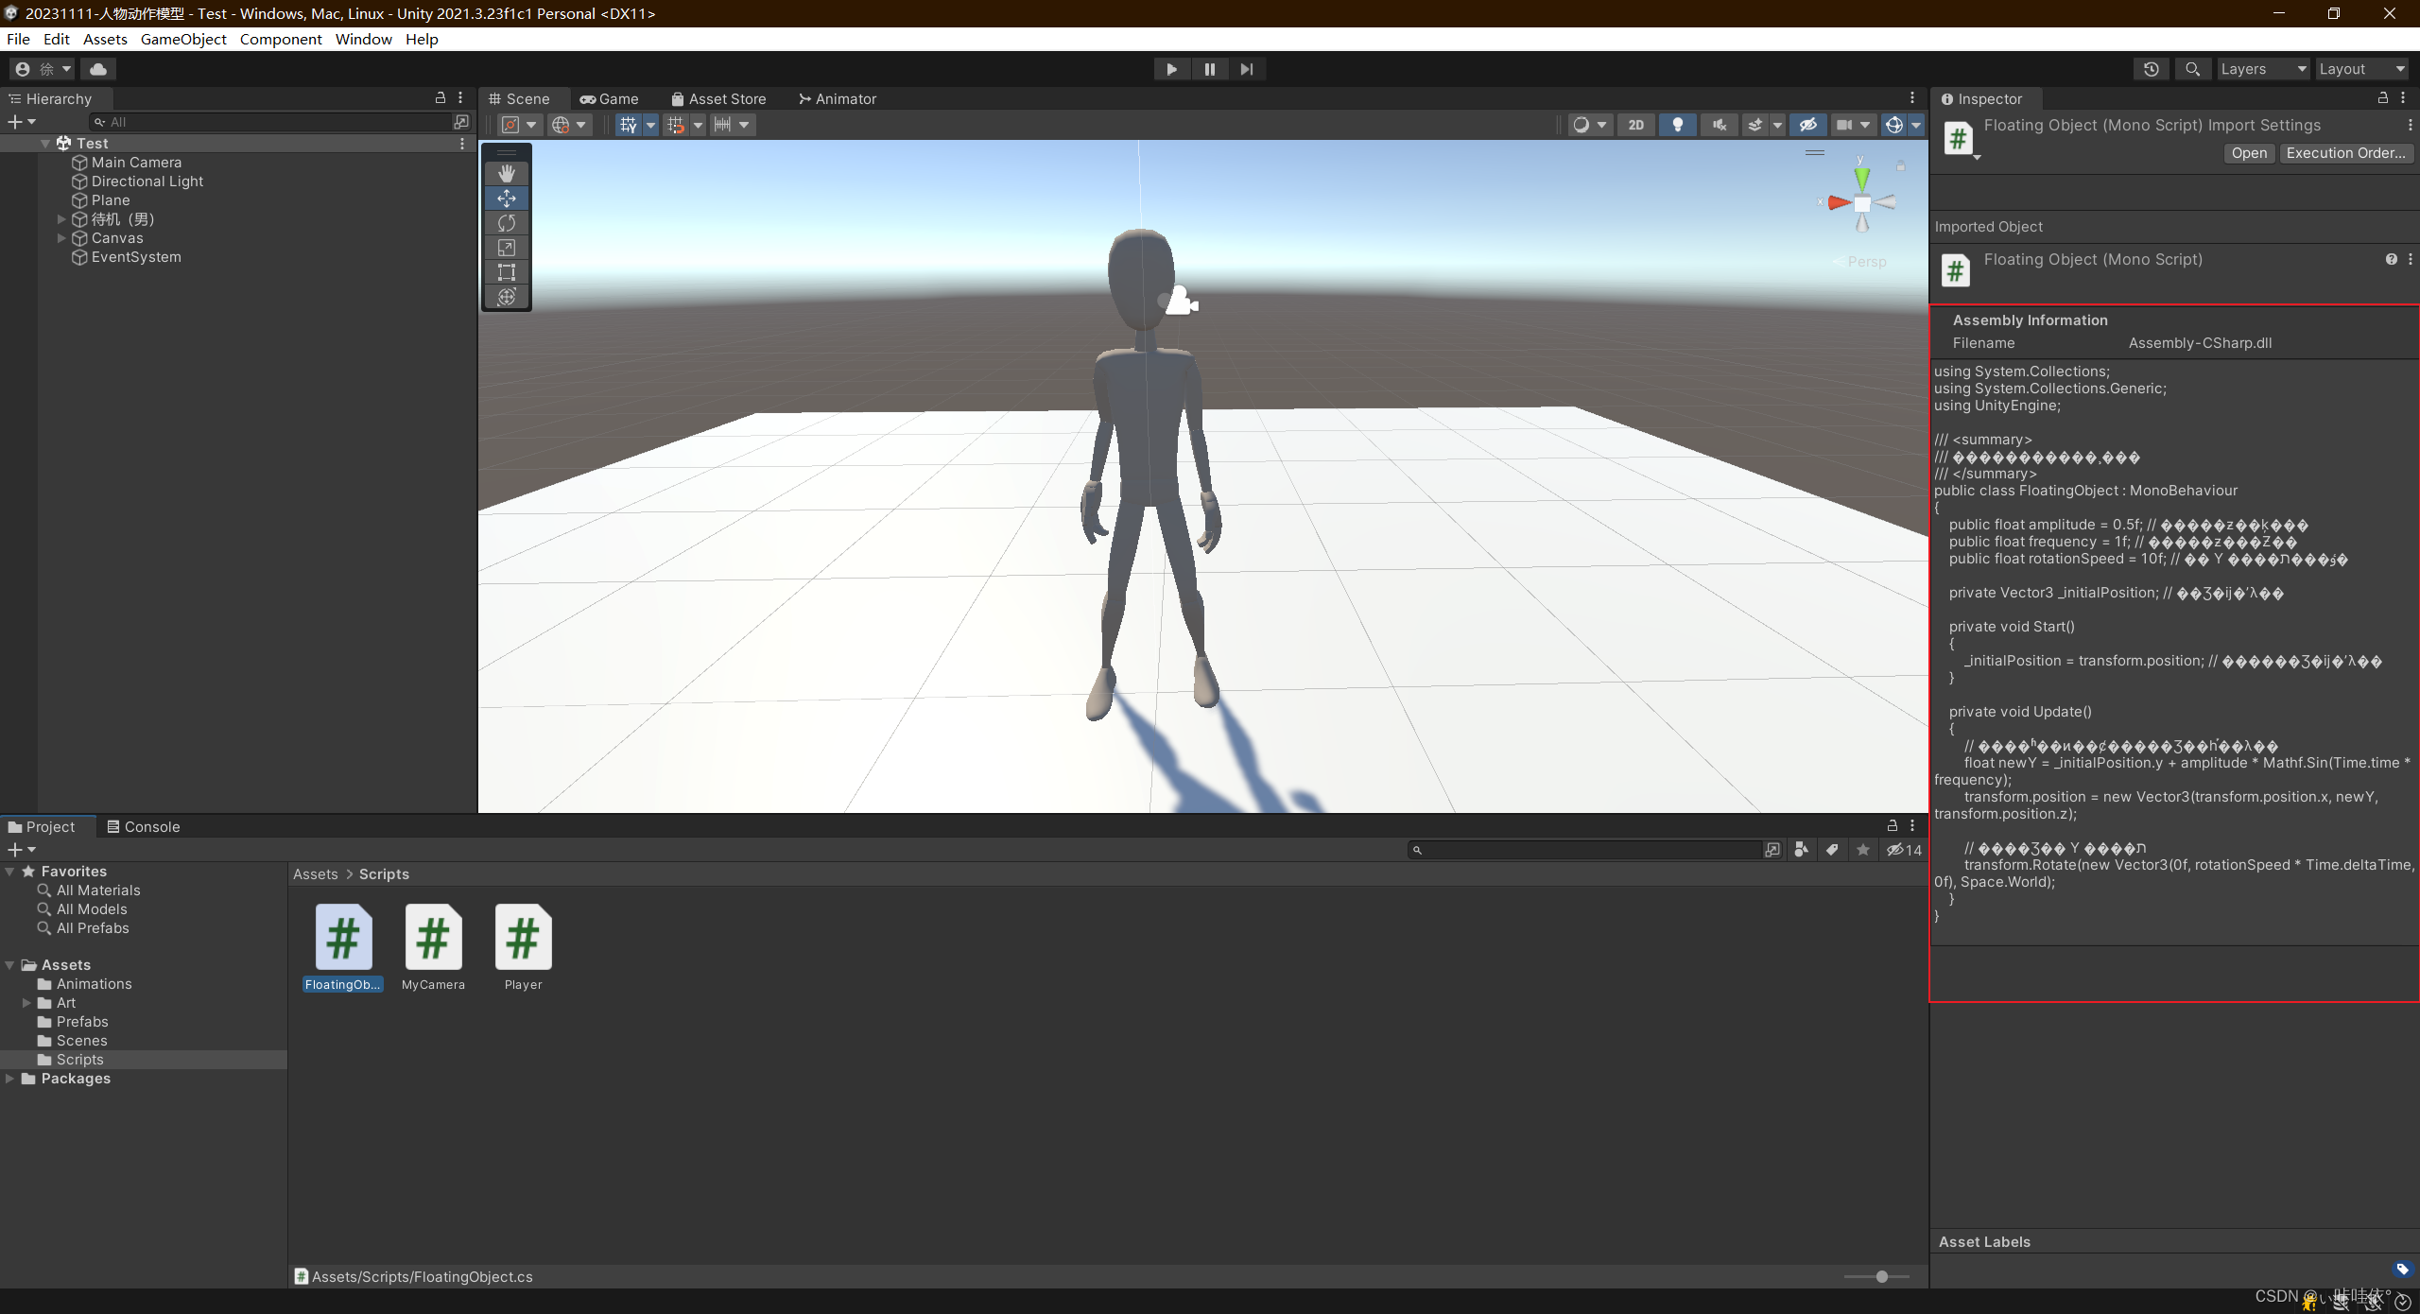Click the Project search field

(x=1584, y=850)
